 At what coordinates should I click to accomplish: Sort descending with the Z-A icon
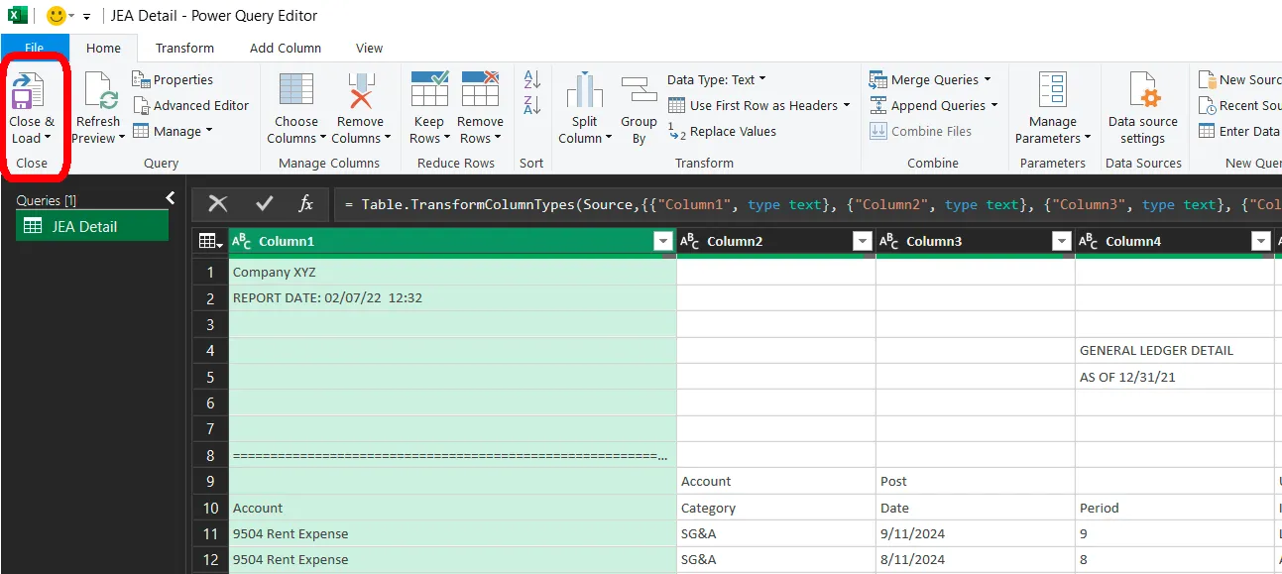tap(531, 105)
